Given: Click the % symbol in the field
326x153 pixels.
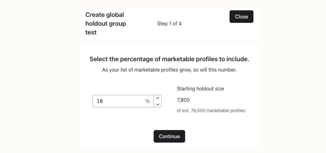Looking at the screenshot, I should [147, 101].
